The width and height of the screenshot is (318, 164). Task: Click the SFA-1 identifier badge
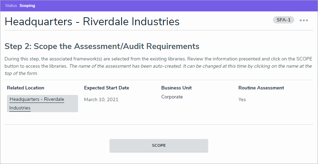click(x=283, y=20)
